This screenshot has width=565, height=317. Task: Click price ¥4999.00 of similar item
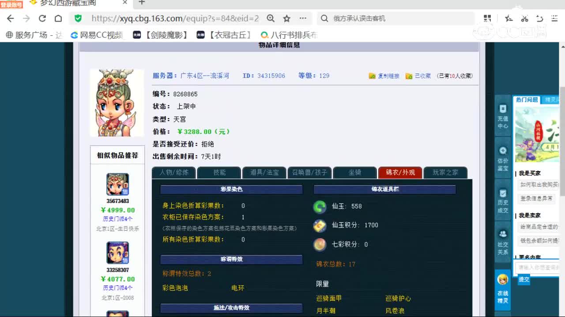pos(118,210)
